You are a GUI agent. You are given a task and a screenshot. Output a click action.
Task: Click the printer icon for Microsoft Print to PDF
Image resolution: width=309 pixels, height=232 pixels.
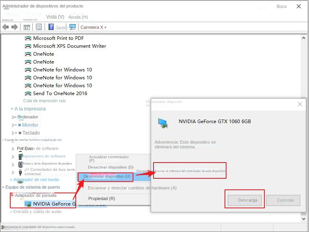pyautogui.click(x=28, y=38)
